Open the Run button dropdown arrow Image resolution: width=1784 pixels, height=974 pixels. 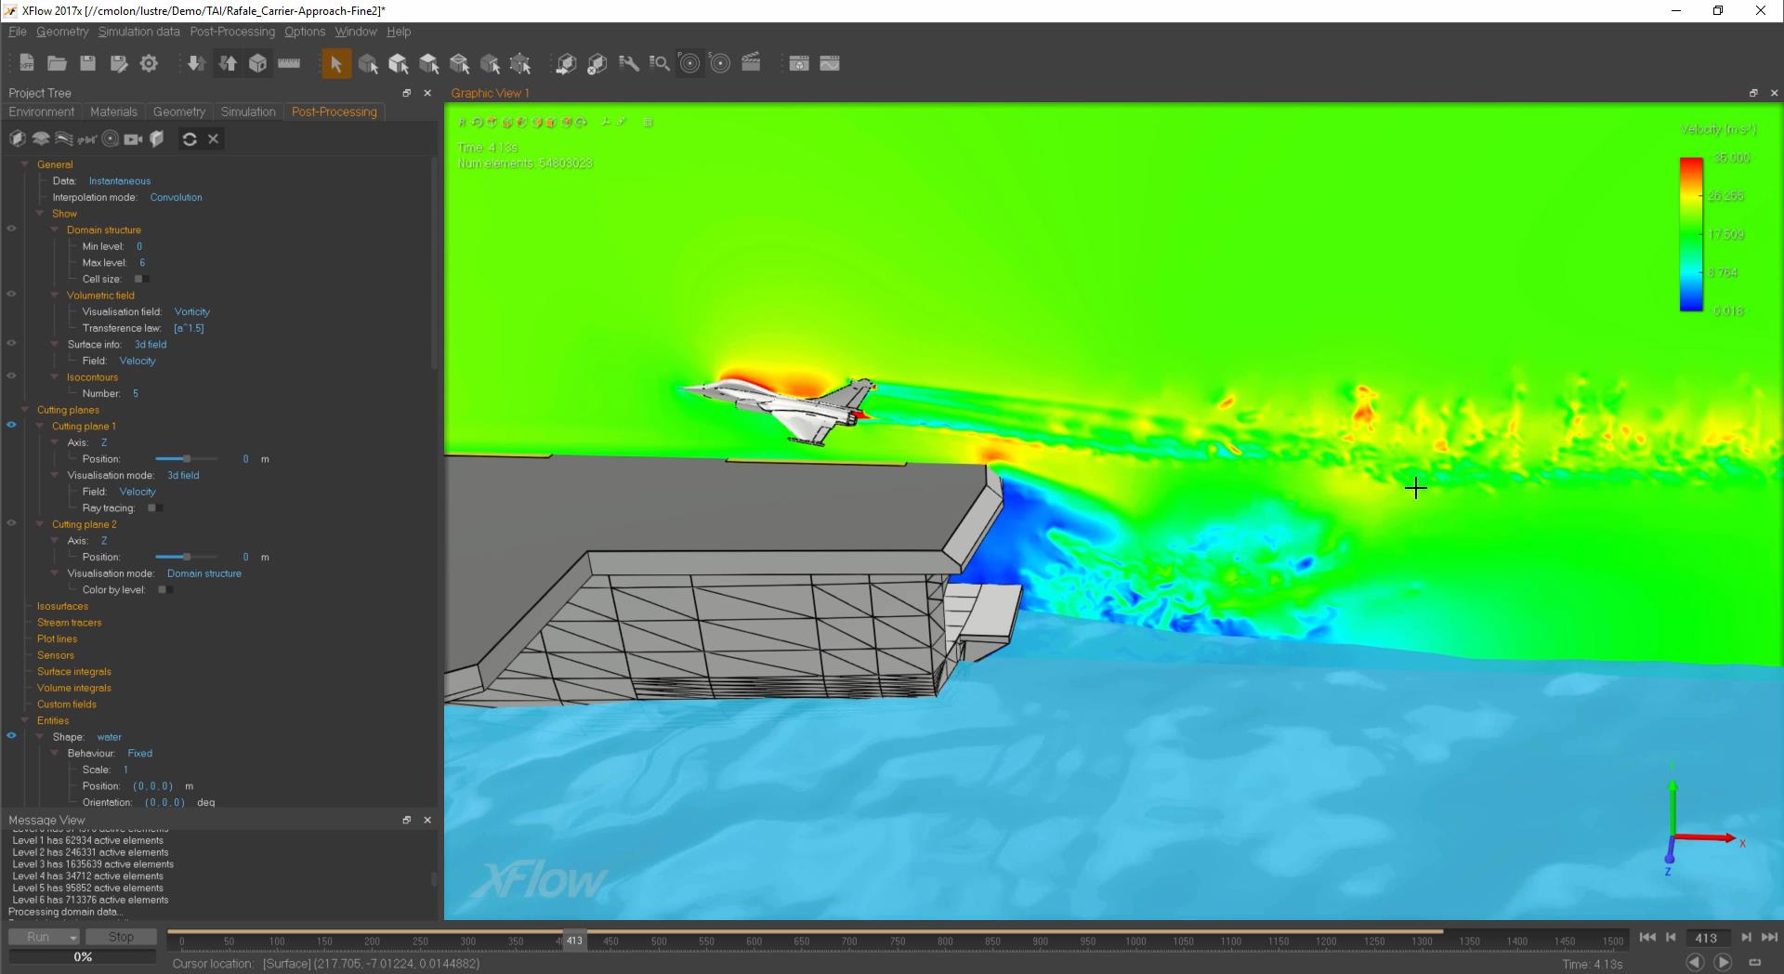(73, 937)
